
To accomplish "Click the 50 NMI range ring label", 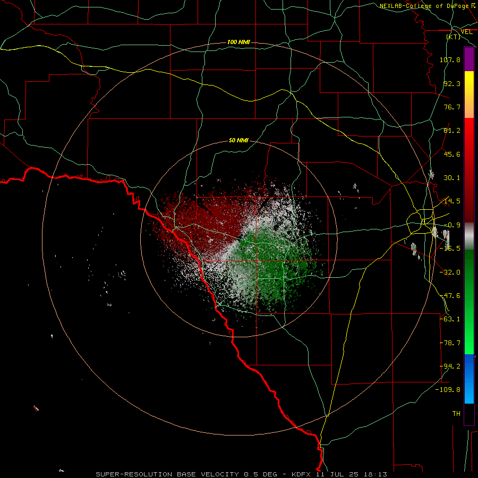I will click(x=238, y=140).
